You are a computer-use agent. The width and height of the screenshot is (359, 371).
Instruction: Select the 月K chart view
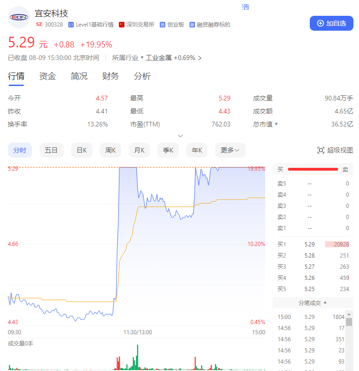[x=139, y=150]
